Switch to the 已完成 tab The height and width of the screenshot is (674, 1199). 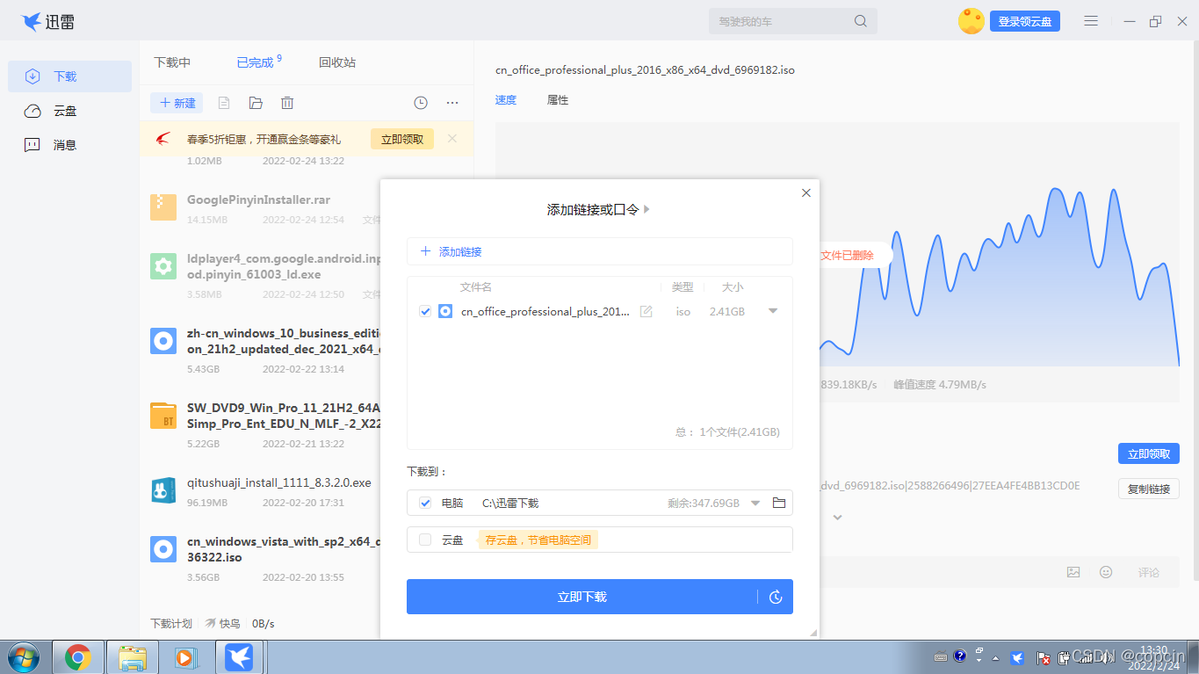coord(256,62)
